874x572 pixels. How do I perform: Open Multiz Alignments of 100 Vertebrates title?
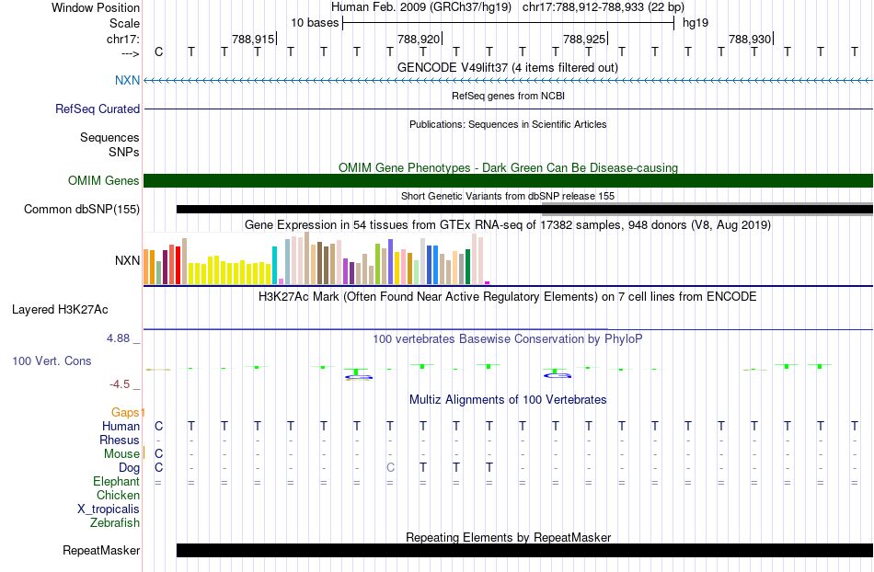(x=508, y=399)
